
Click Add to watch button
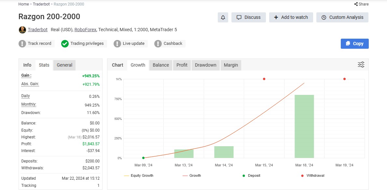(291, 18)
